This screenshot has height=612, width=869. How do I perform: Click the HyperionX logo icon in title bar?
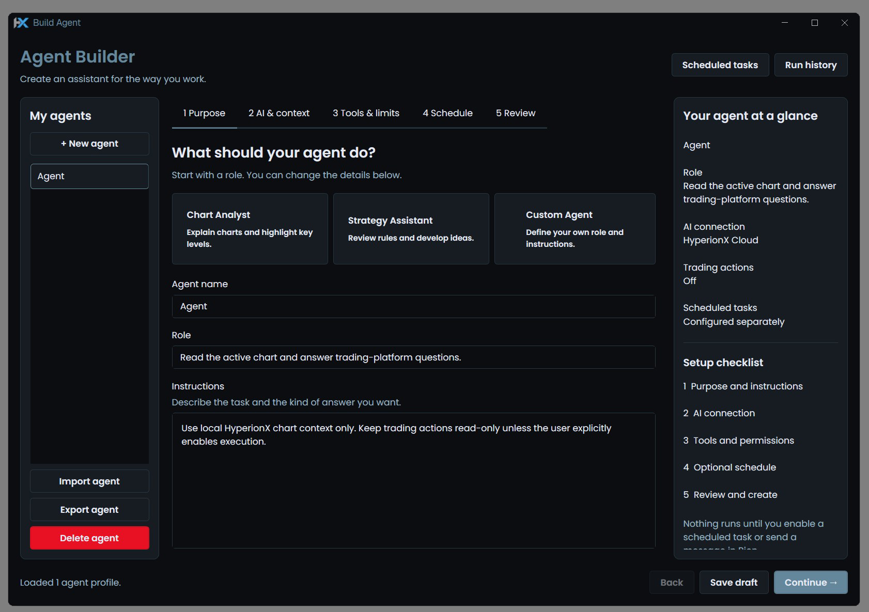[21, 23]
